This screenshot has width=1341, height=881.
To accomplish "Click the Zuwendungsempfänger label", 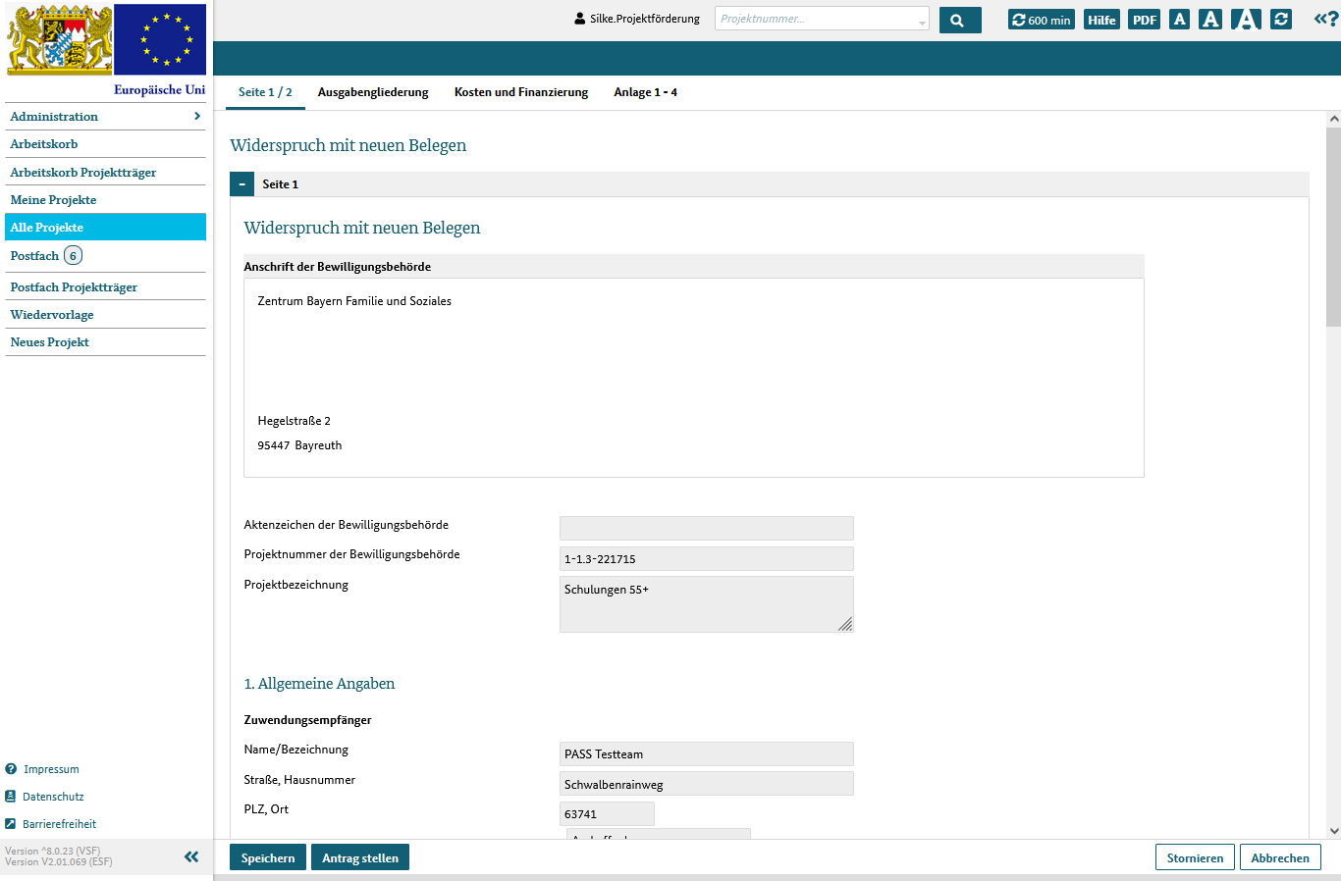I will [307, 720].
